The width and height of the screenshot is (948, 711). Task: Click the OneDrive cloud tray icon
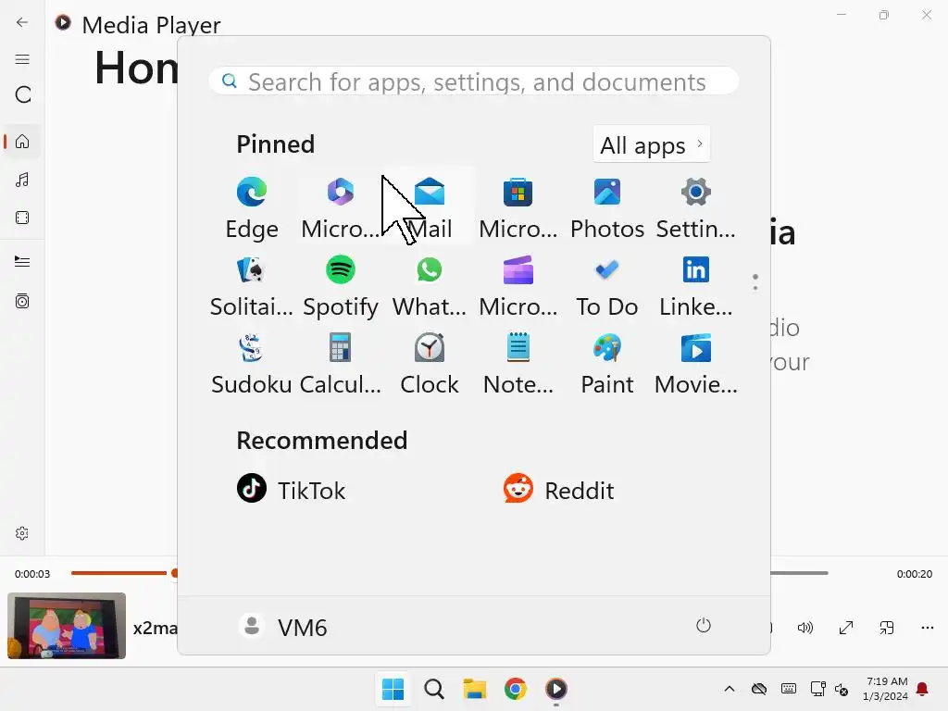pyautogui.click(x=759, y=689)
